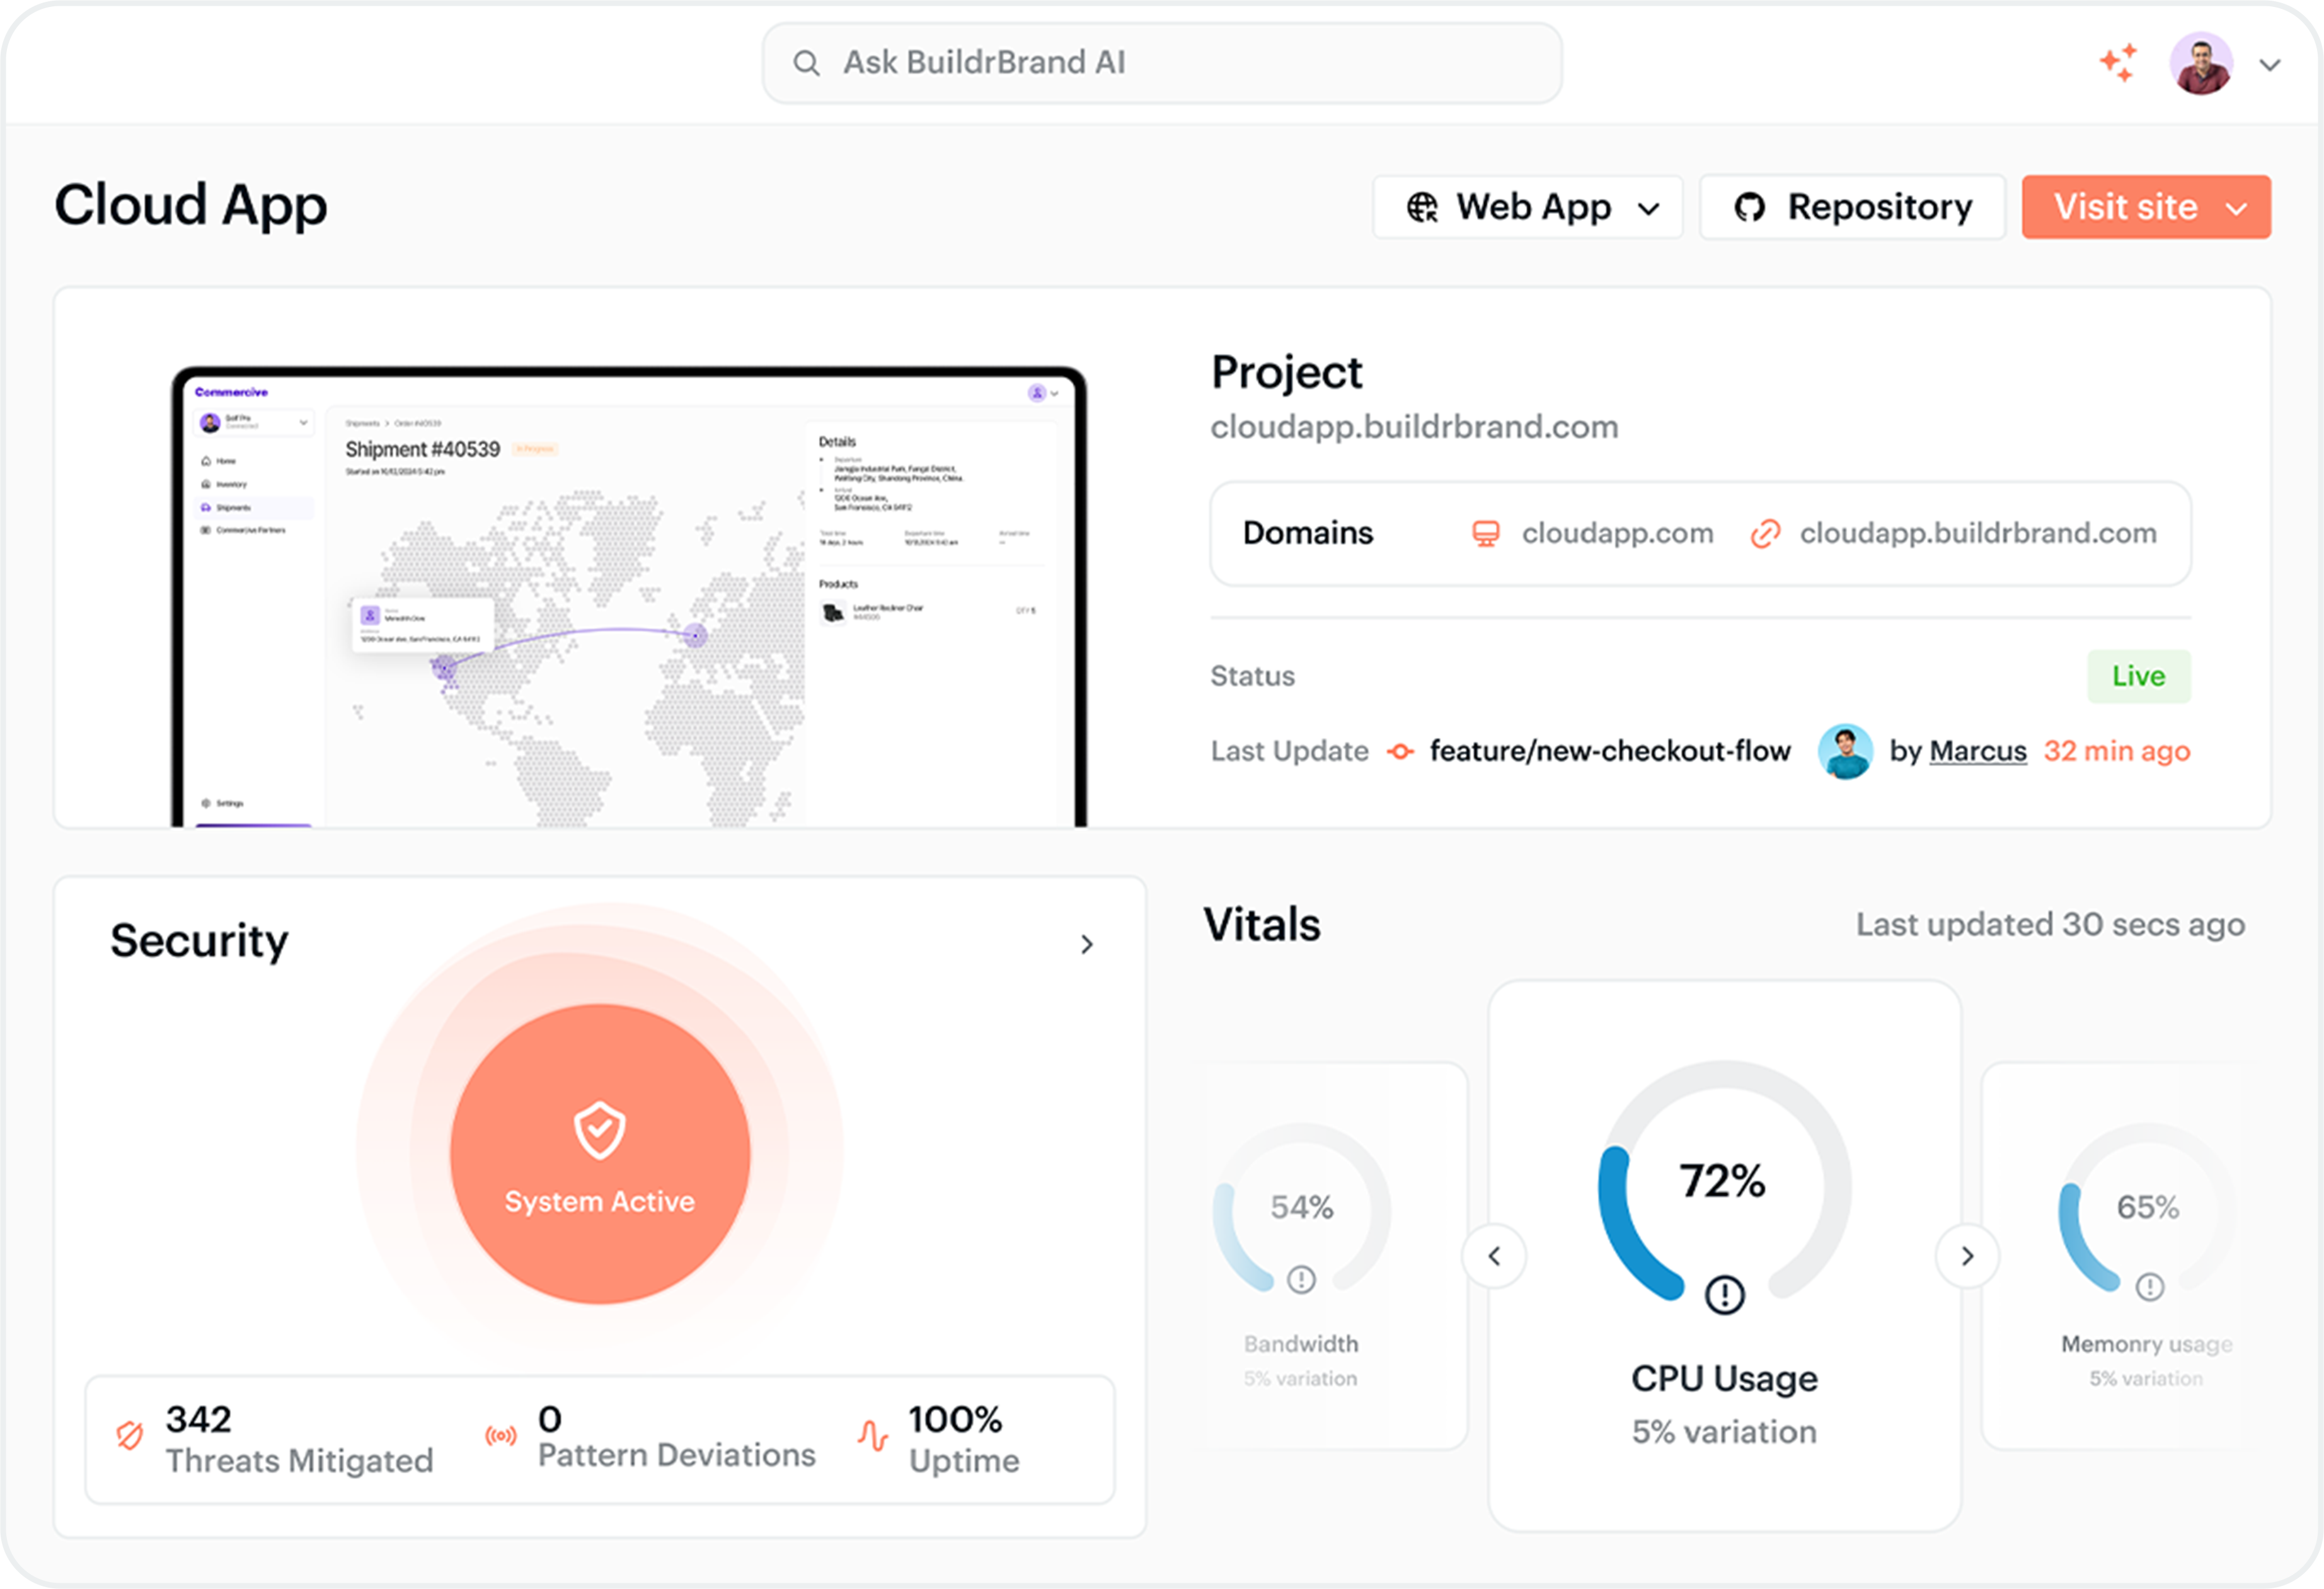Click the alert icon under CPU gauge
This screenshot has height=1589, width=2324.
click(x=1724, y=1295)
